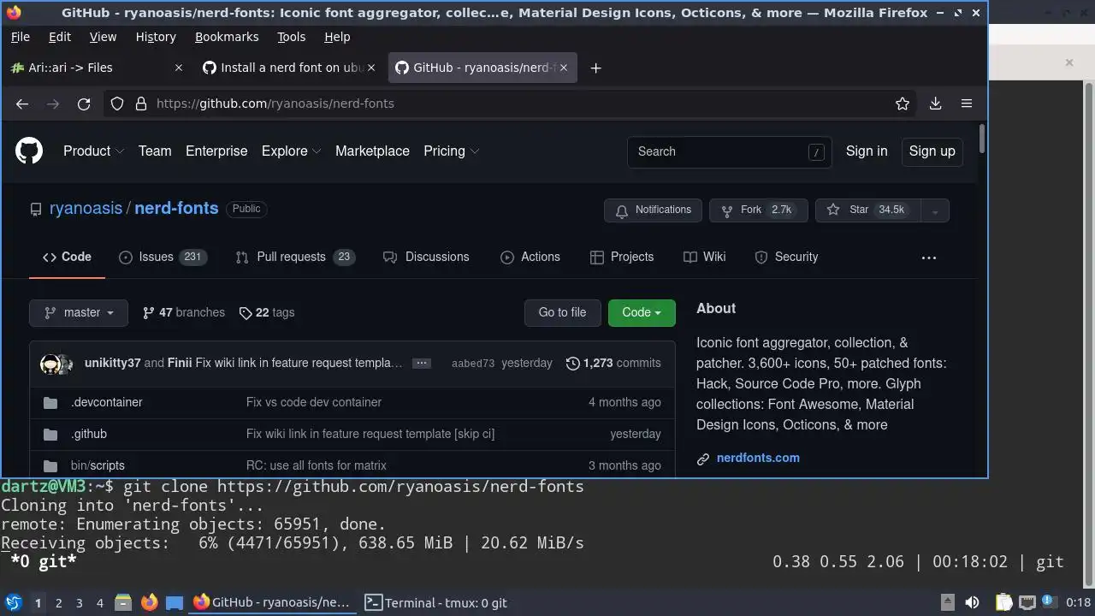Click the ellipsis to expand commit message

422,363
